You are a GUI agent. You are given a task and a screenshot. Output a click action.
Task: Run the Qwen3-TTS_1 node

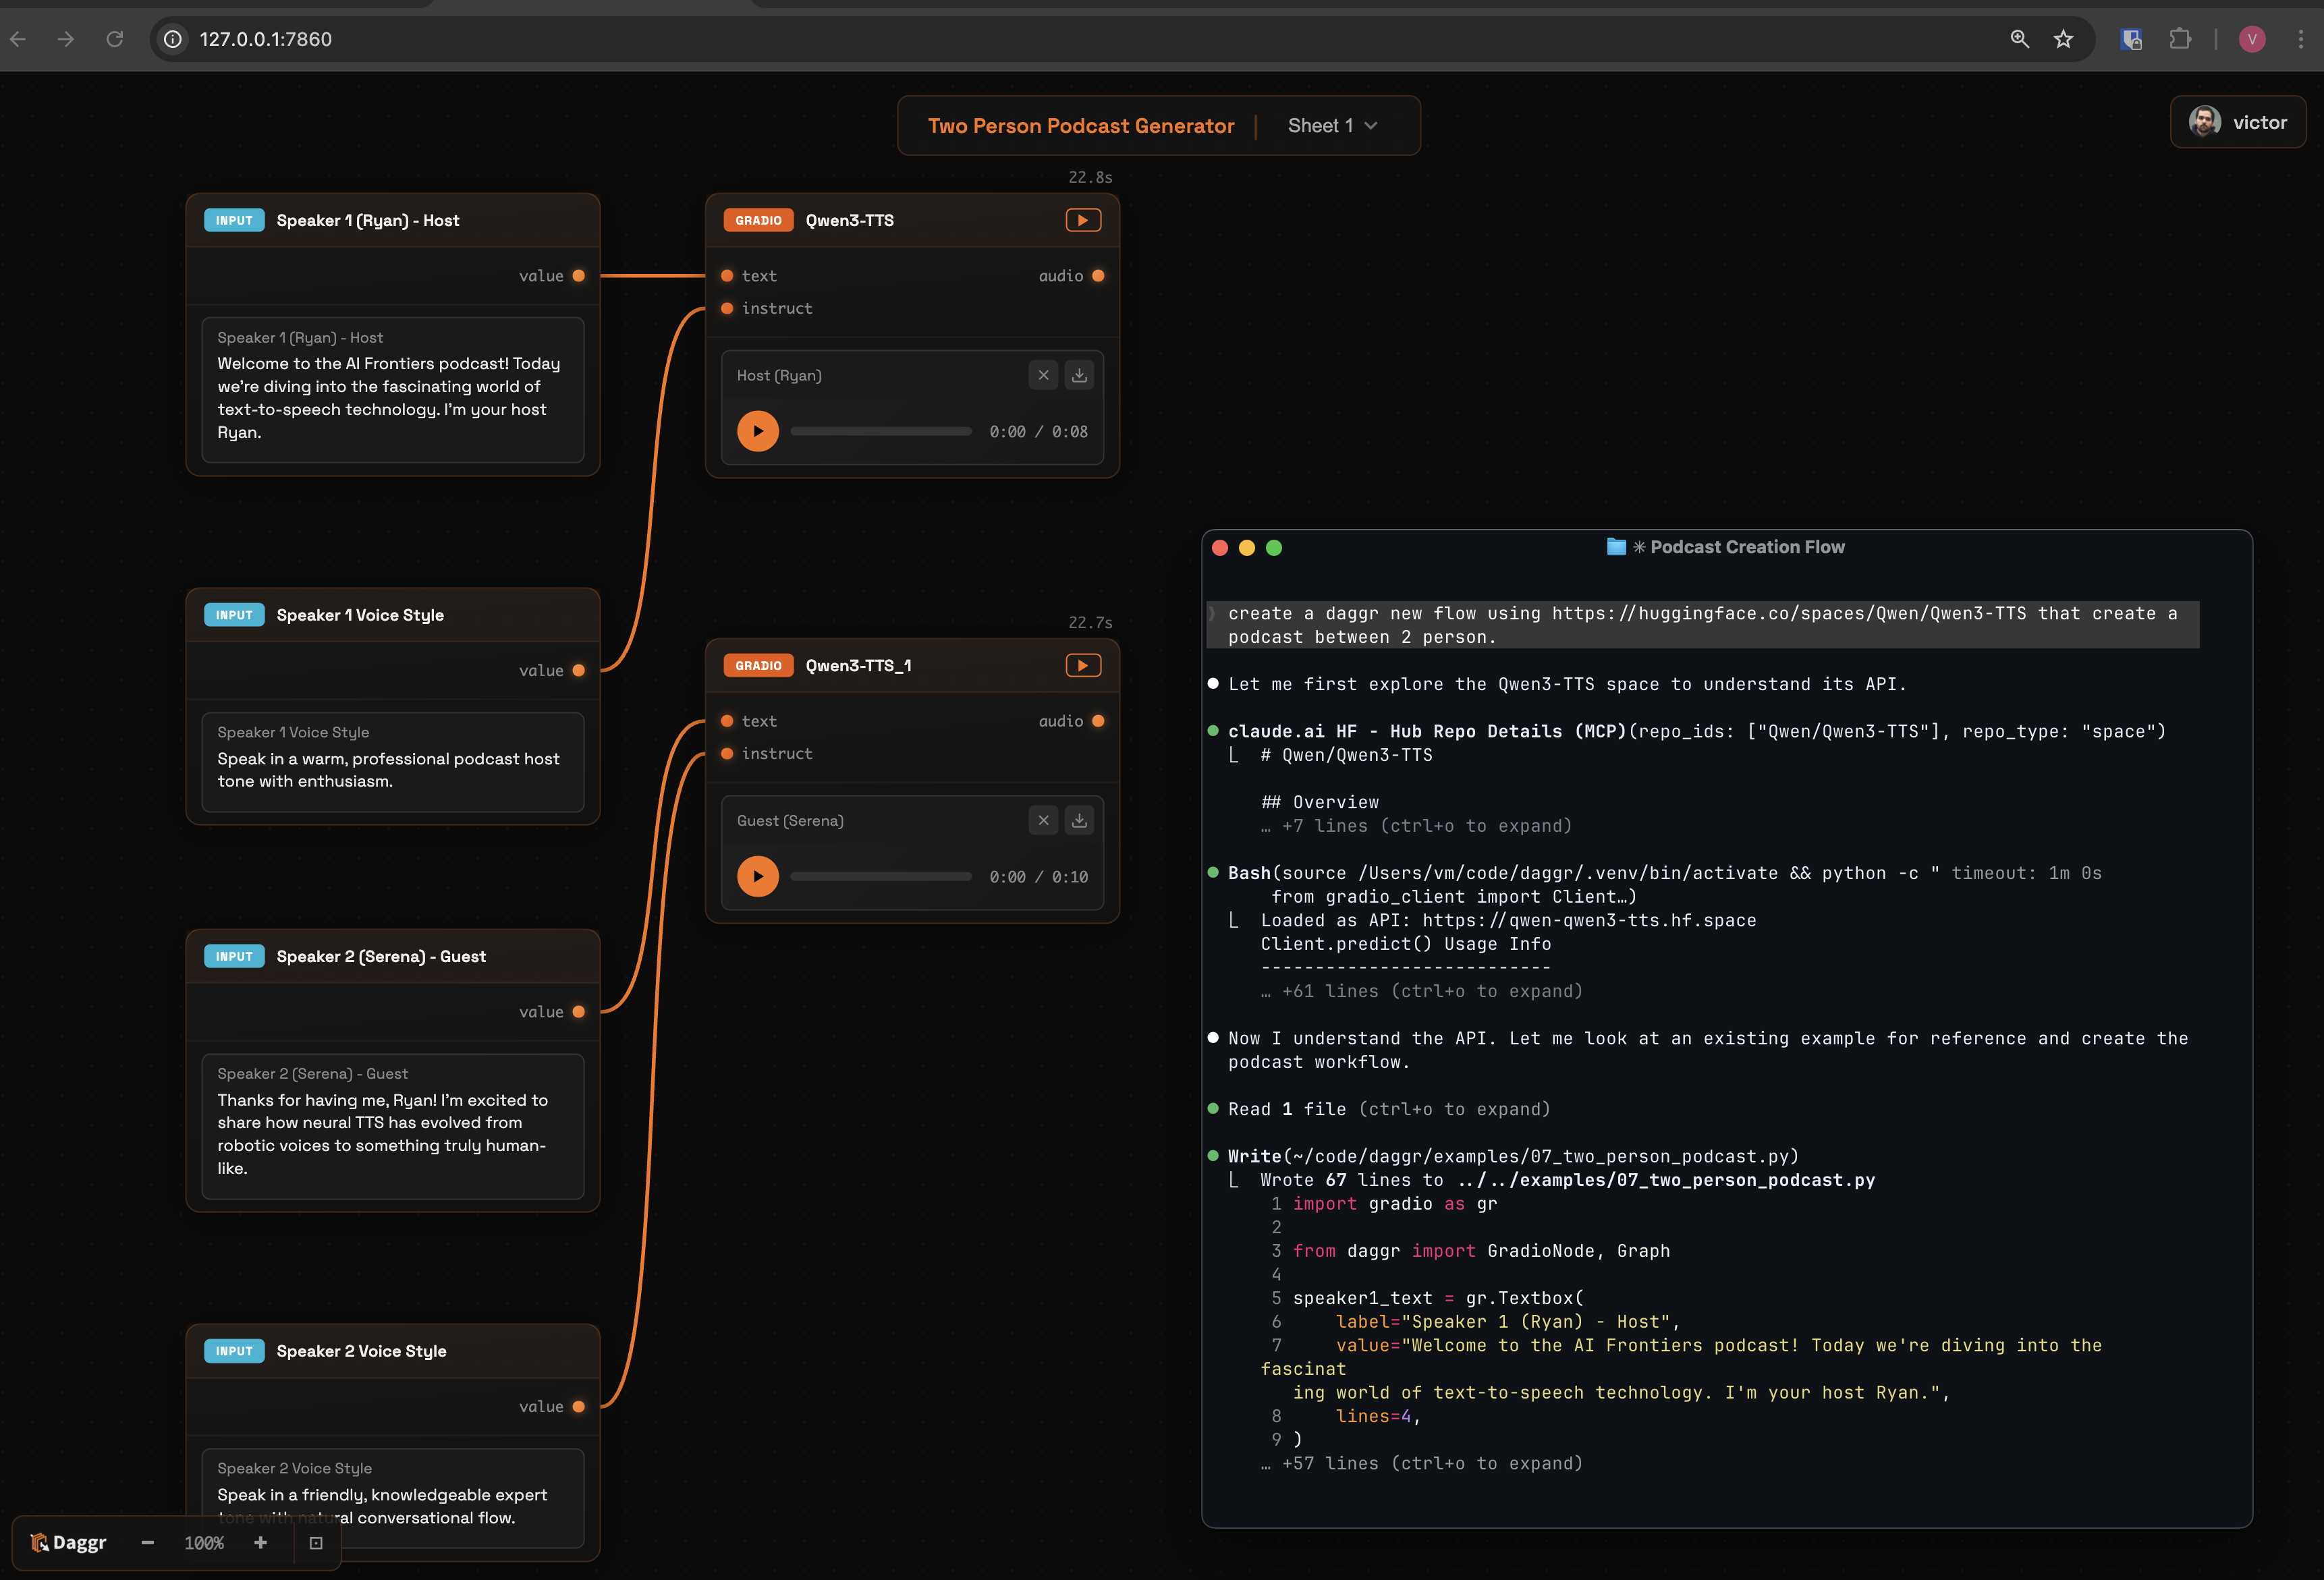click(1083, 665)
